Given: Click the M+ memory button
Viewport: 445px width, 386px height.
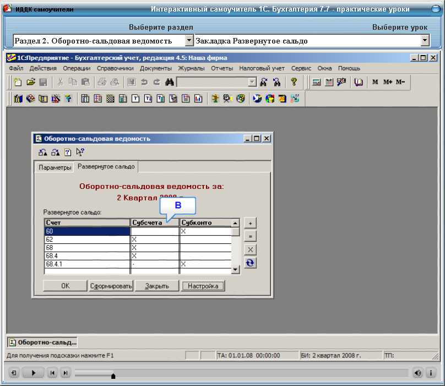Looking at the screenshot, I should pyautogui.click(x=388, y=82).
